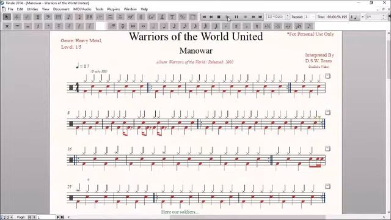Open the Plug-ins menu
Image resolution: width=391 pixels, height=220 pixels.
point(114,9)
